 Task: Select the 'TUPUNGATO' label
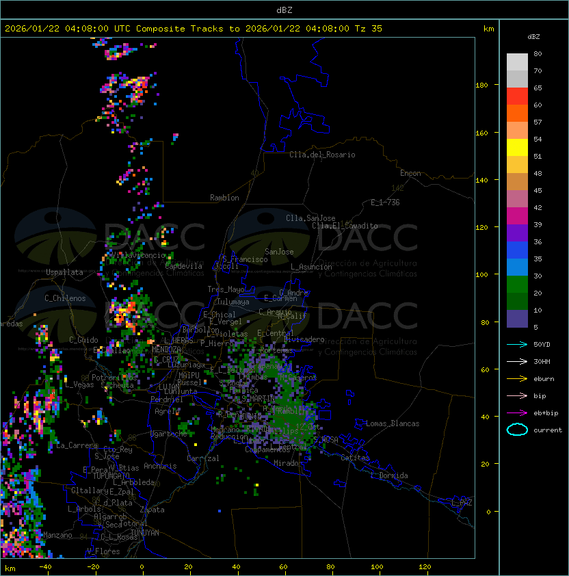111,475
